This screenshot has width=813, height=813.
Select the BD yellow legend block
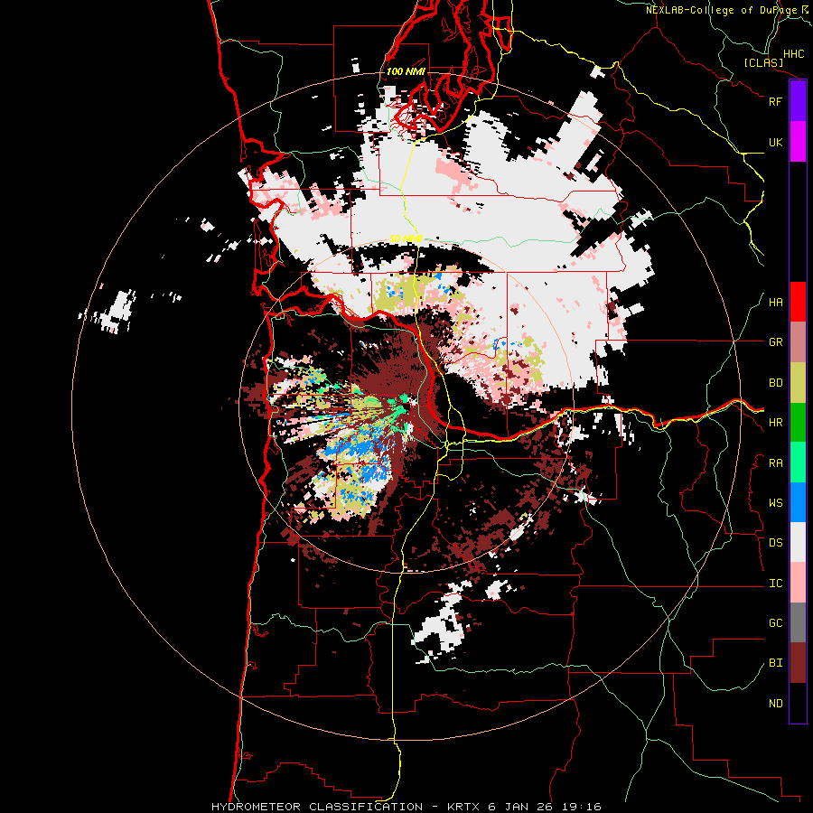pos(798,383)
